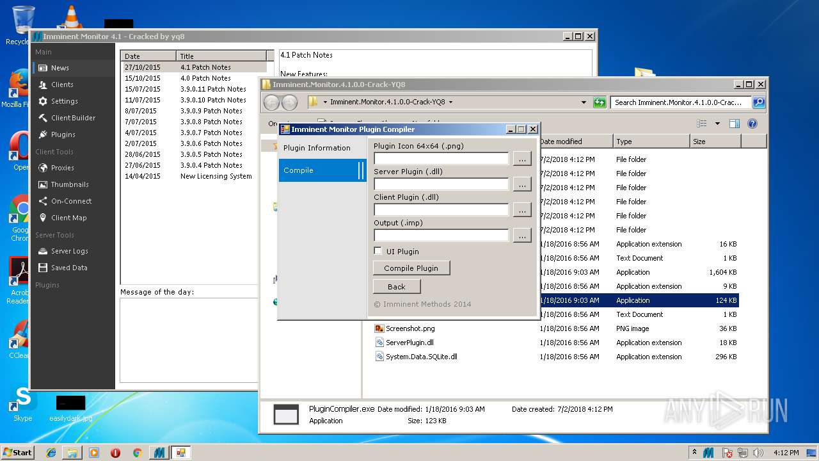Click the Compile Plugin button

(x=411, y=268)
